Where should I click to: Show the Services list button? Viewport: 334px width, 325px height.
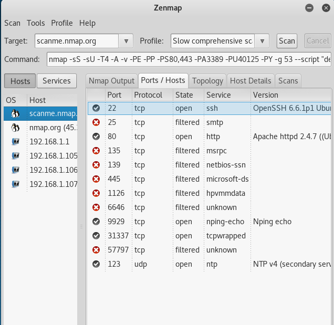57,81
